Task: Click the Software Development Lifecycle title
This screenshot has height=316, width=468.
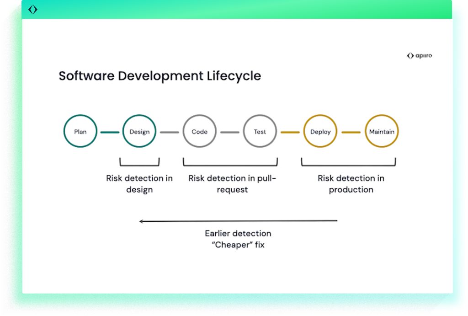Action: tap(160, 76)
